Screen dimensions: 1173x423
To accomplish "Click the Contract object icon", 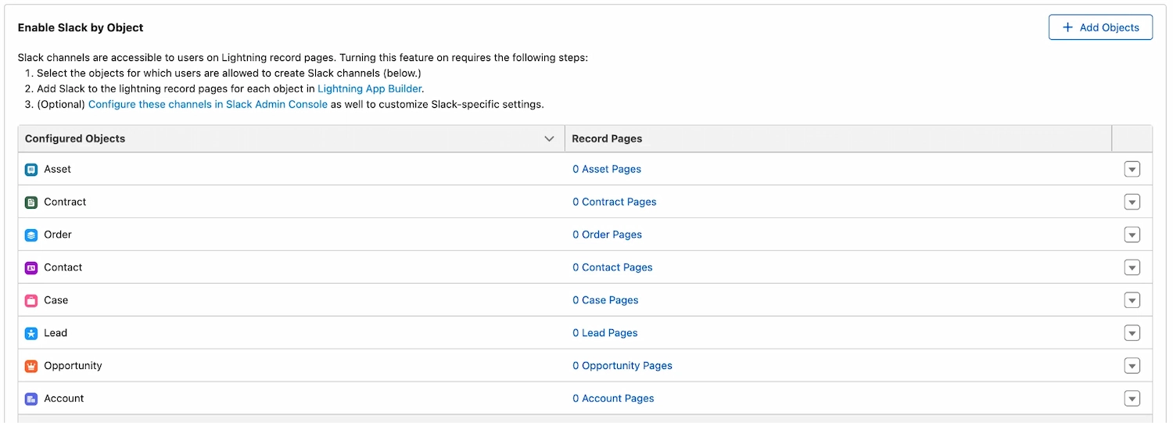I will click(31, 202).
